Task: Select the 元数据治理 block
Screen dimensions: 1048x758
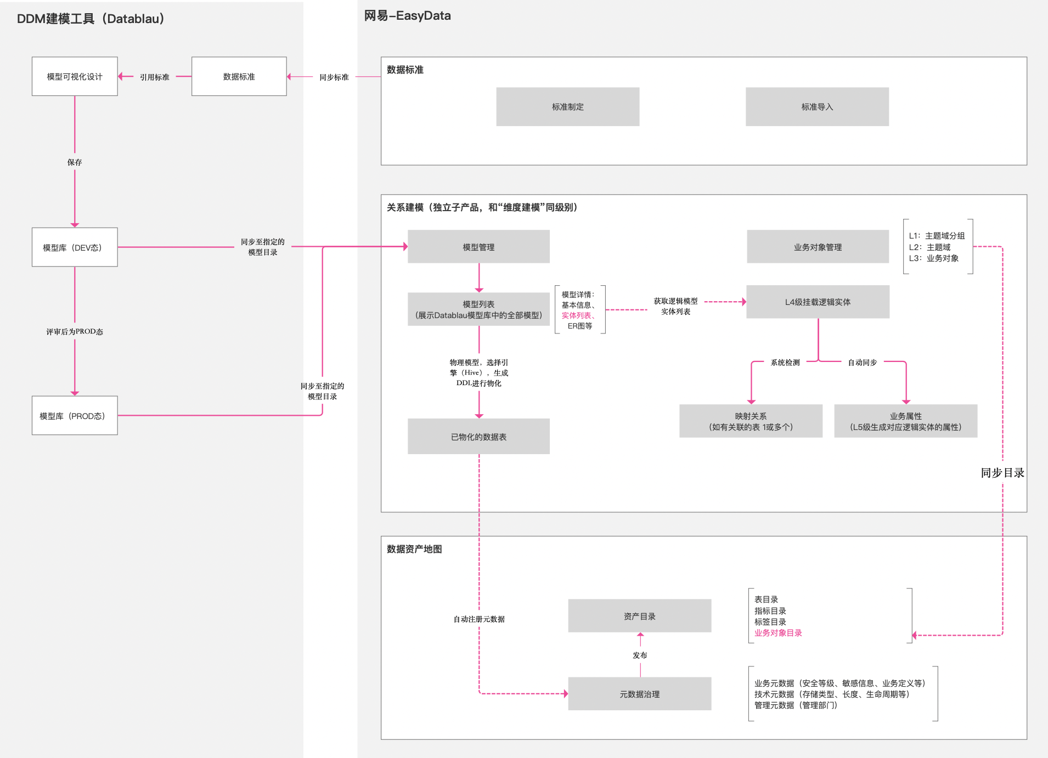Action: pyautogui.click(x=639, y=694)
